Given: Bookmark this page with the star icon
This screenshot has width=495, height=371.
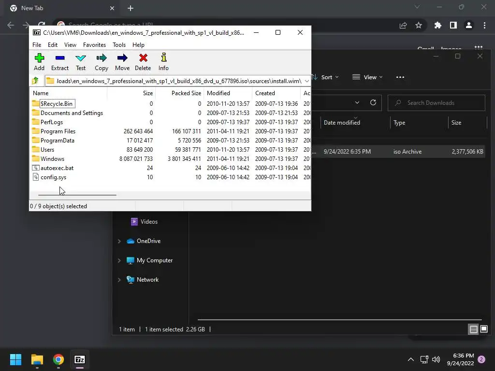Looking at the screenshot, I should pos(419,25).
